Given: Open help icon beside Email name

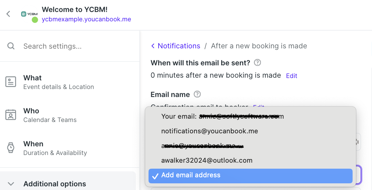Looking at the screenshot, I should (197, 94).
